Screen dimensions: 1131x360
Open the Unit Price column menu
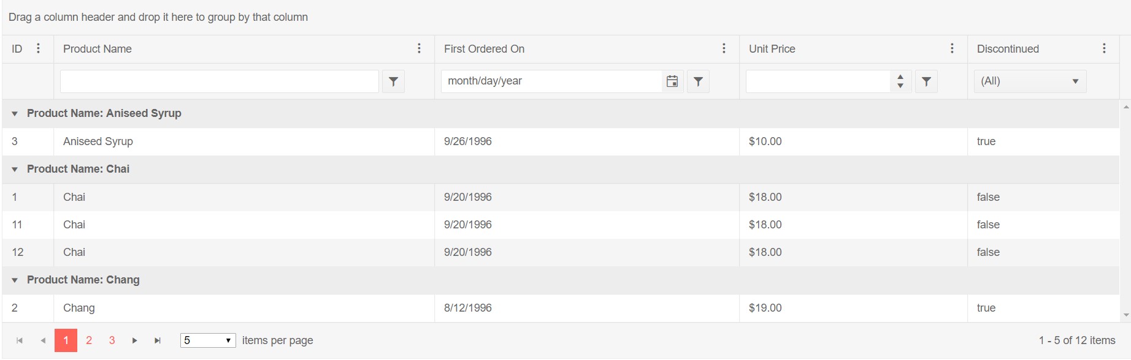pyautogui.click(x=952, y=49)
